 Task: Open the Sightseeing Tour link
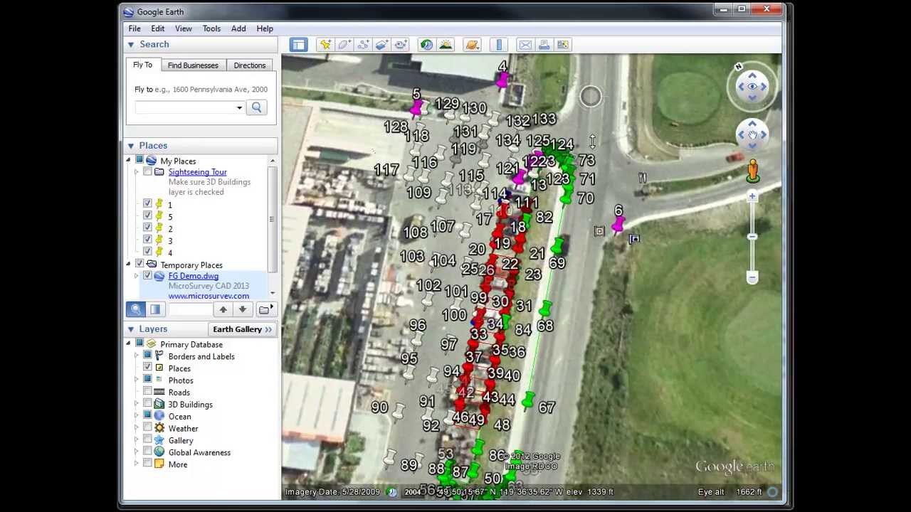click(197, 172)
